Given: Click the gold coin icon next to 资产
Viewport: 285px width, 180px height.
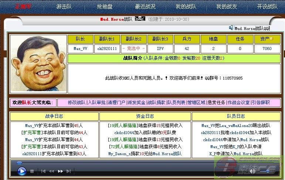Looking at the screenshot, I should [272, 39].
